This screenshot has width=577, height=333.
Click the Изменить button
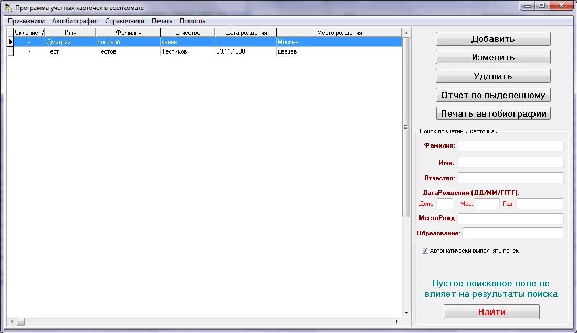click(493, 57)
